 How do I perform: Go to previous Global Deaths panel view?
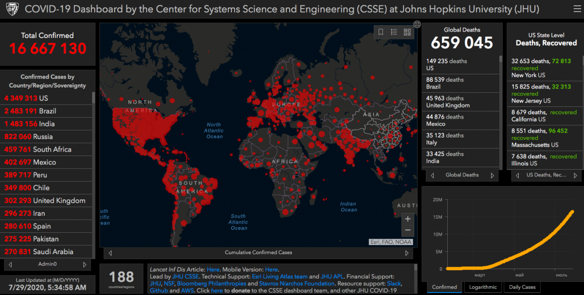(x=431, y=175)
